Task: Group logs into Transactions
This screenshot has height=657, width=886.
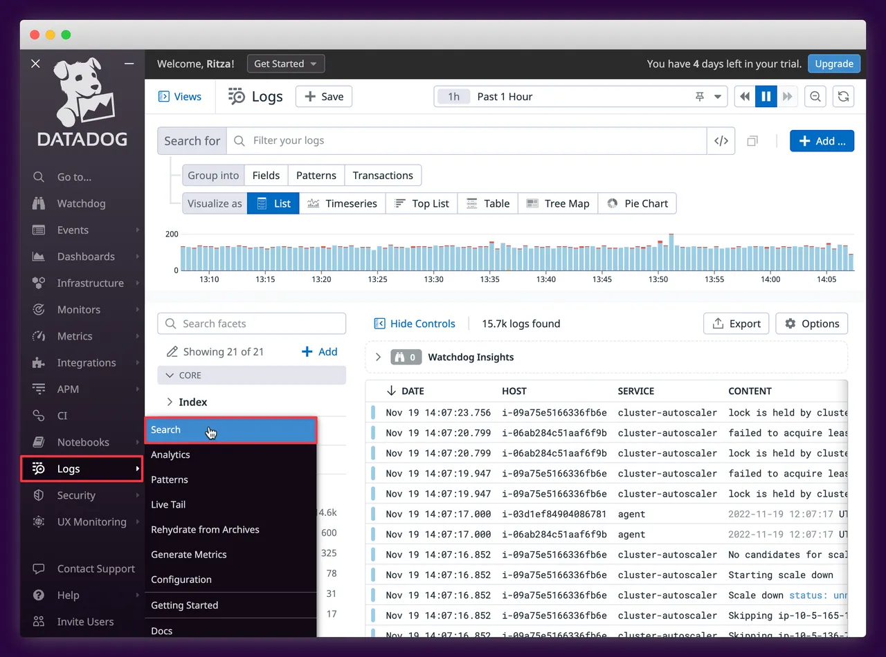Action: pyautogui.click(x=383, y=176)
